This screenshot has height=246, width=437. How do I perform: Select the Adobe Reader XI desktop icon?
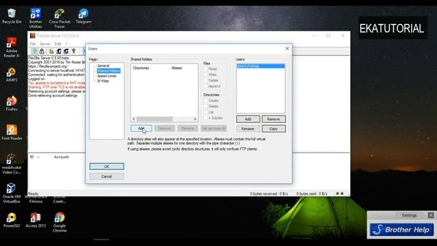coord(12,47)
